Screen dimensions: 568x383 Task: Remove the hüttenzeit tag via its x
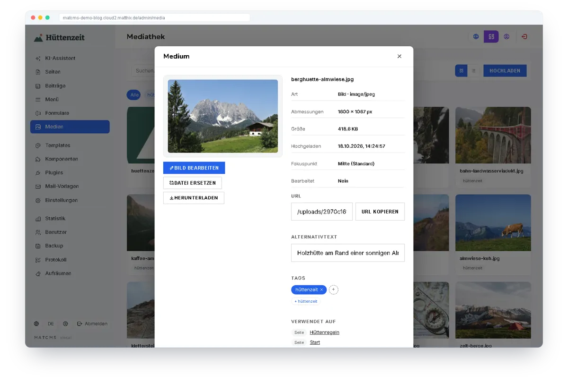coord(321,289)
